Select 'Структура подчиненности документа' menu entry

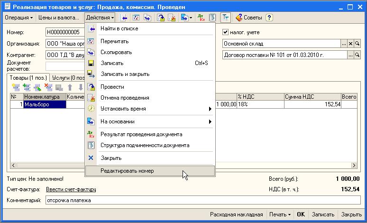(150, 146)
